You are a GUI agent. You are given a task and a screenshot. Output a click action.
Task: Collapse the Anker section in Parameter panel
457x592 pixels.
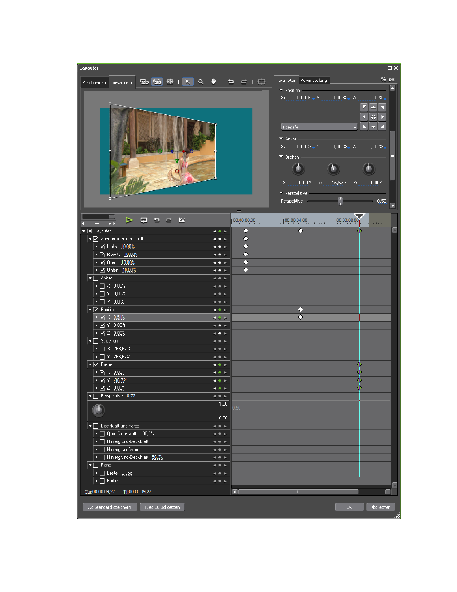pyautogui.click(x=281, y=139)
